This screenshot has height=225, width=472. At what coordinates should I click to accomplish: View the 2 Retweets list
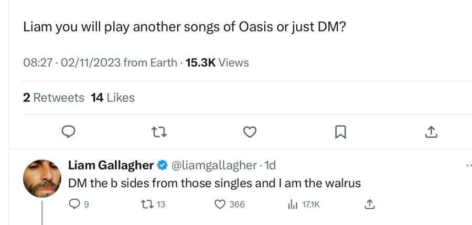(53, 98)
